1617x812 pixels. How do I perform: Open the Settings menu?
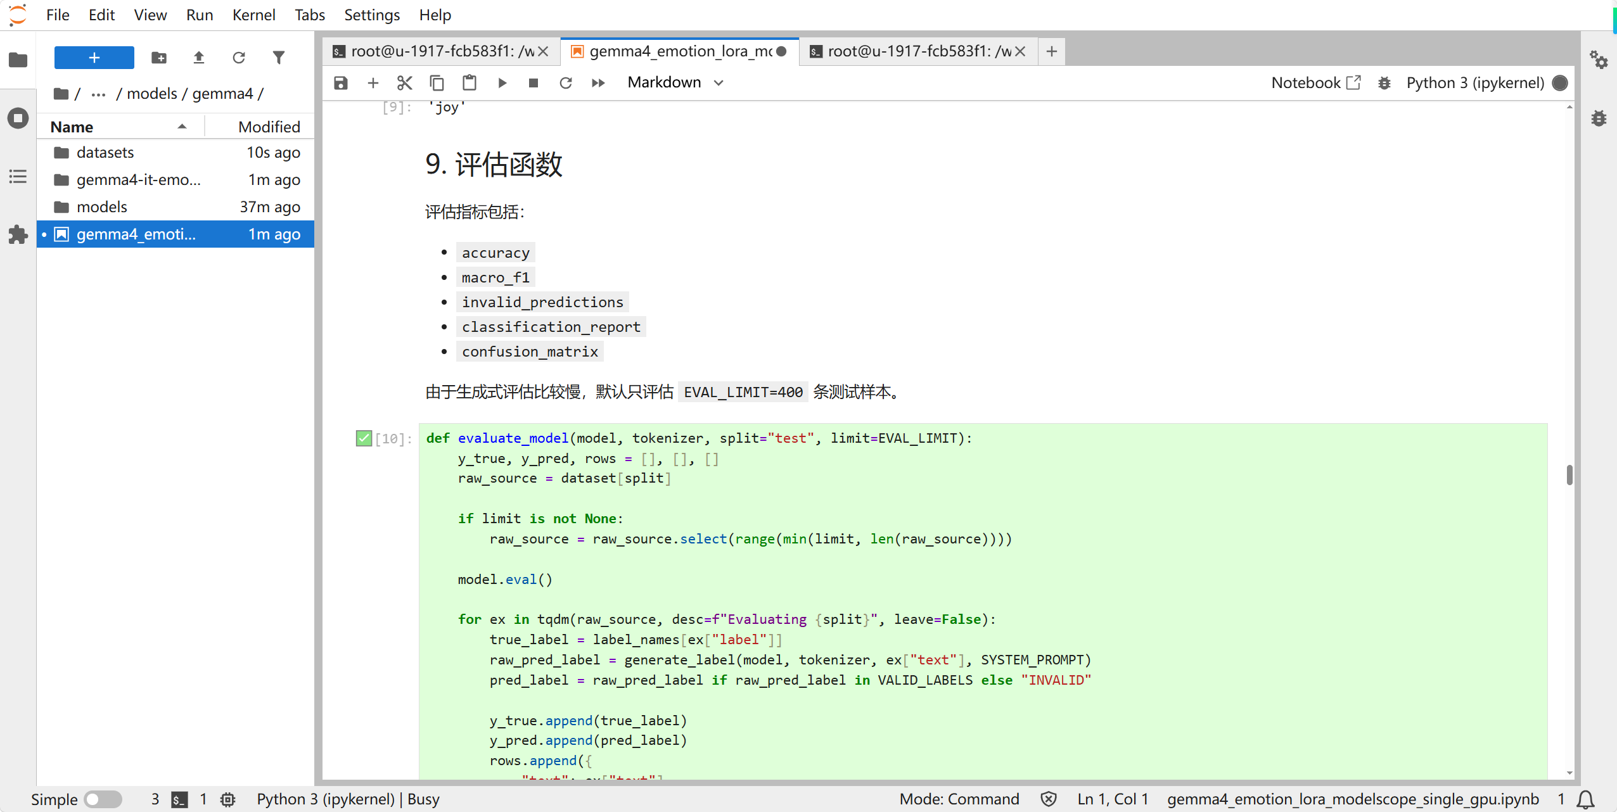[372, 15]
